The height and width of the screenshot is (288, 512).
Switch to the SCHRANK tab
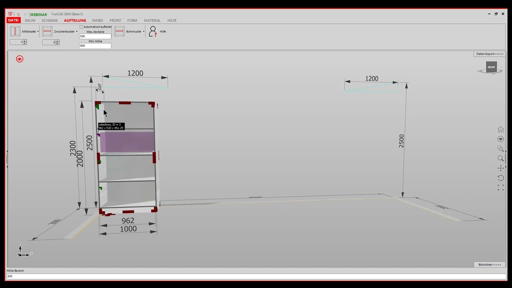50,20
